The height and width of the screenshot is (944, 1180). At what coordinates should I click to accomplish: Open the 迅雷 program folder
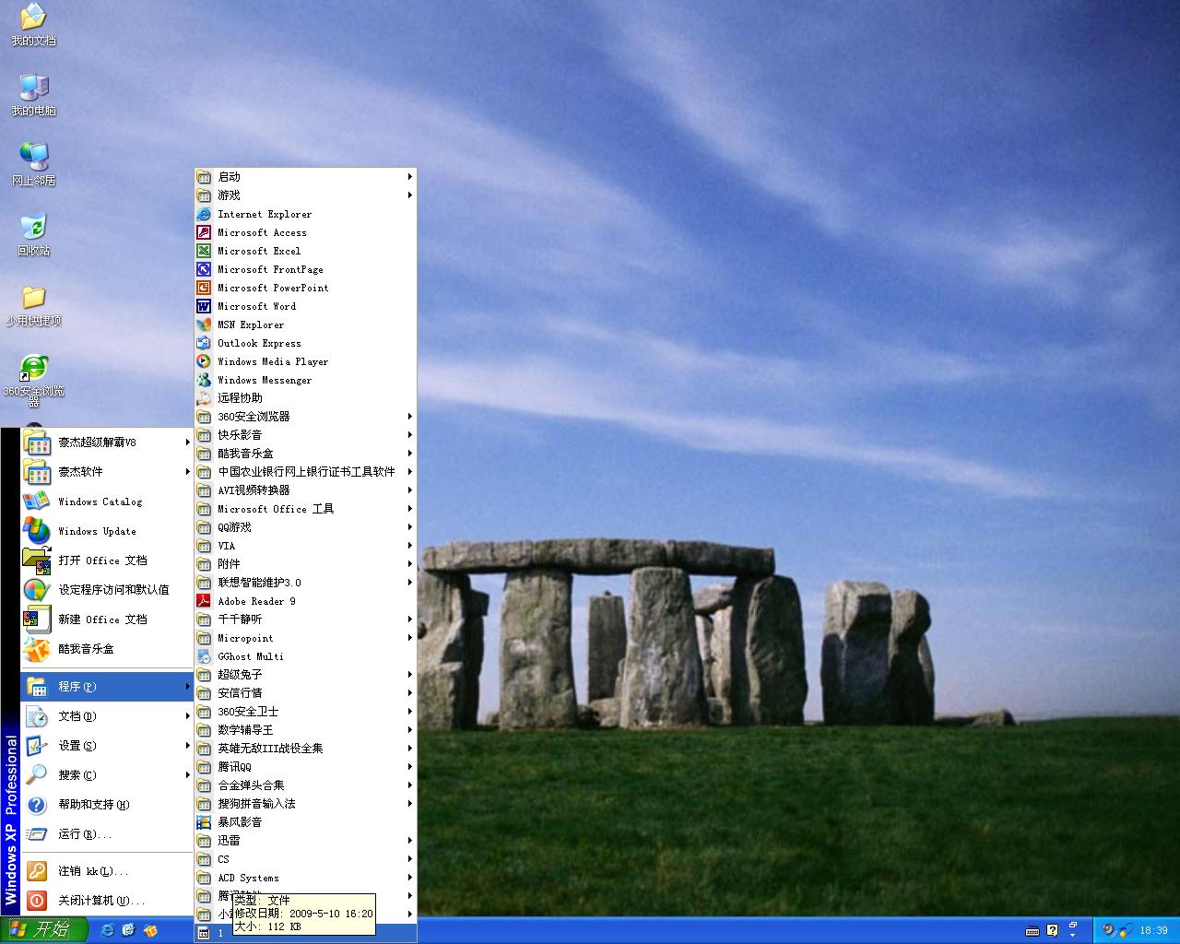(x=305, y=841)
